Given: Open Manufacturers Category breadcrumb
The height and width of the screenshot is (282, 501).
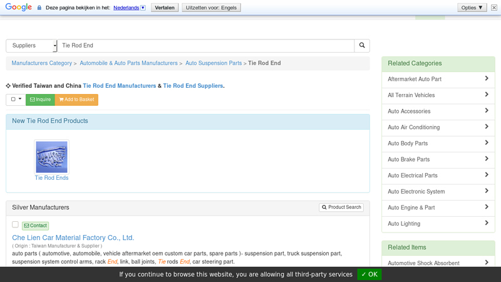Looking at the screenshot, I should pos(41,63).
